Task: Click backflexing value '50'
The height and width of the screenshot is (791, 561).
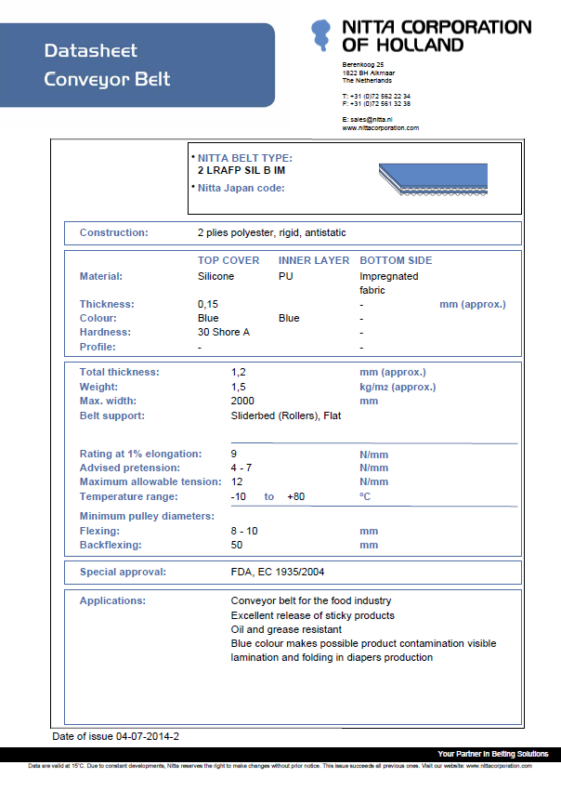Action: [237, 546]
